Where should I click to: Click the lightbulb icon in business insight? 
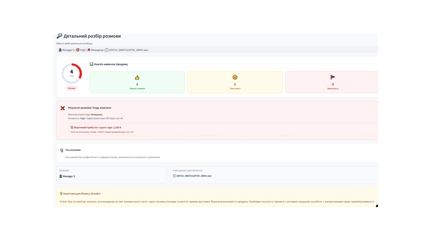(x=61, y=194)
